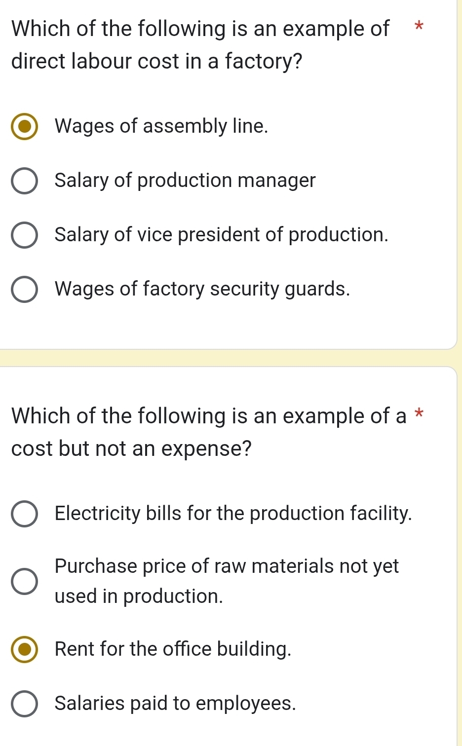Screen dimensions: 462x746
Task: Pick the 'Wages of factory security guards.' radio
Action: click(x=24, y=290)
